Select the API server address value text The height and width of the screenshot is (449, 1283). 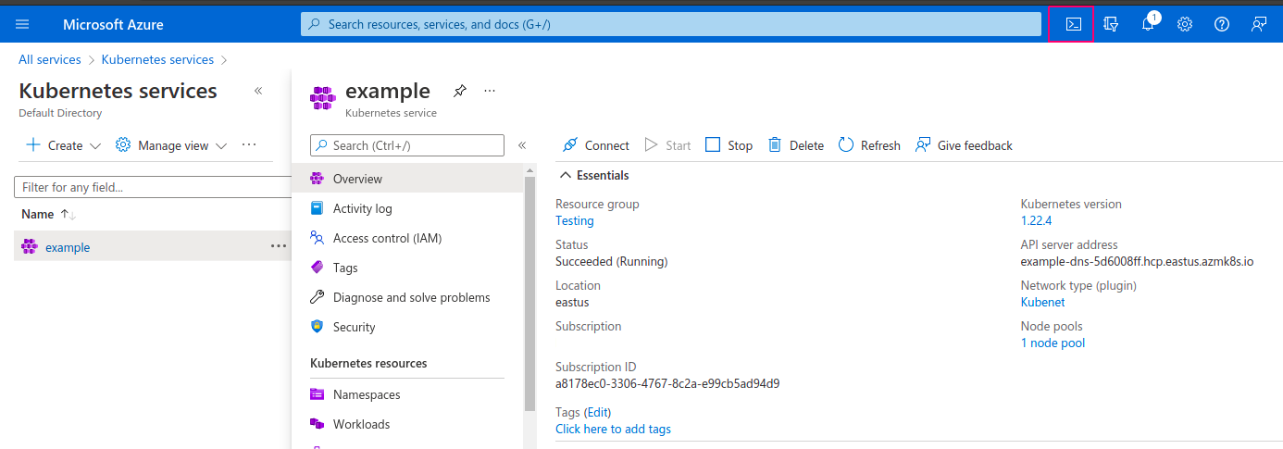[x=1137, y=261]
